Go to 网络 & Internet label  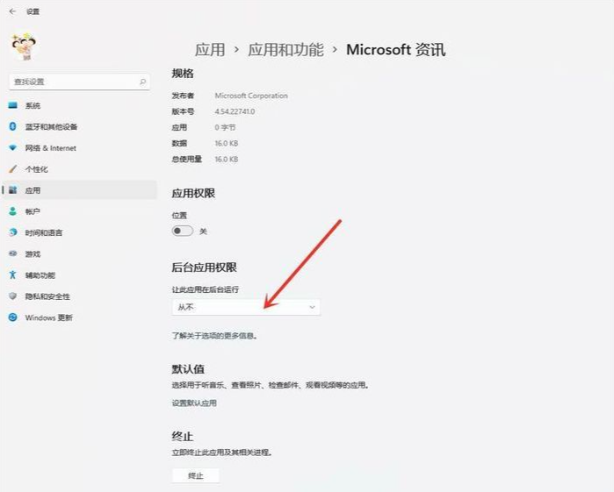(x=51, y=148)
